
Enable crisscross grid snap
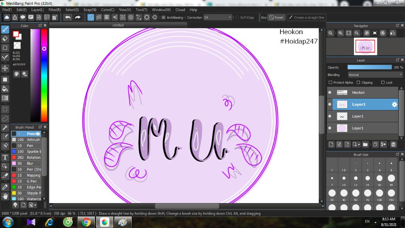point(107,17)
